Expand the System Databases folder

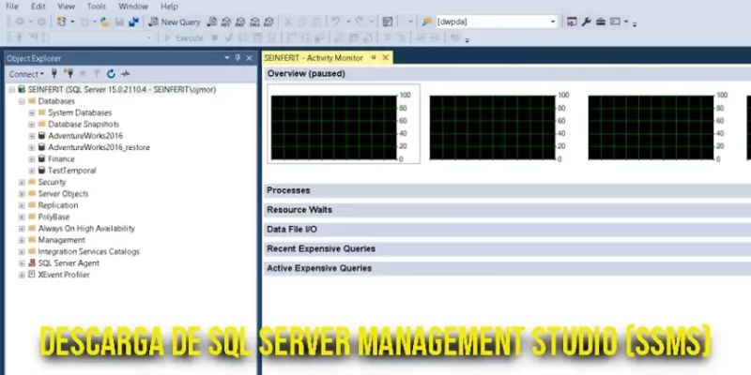click(x=32, y=112)
